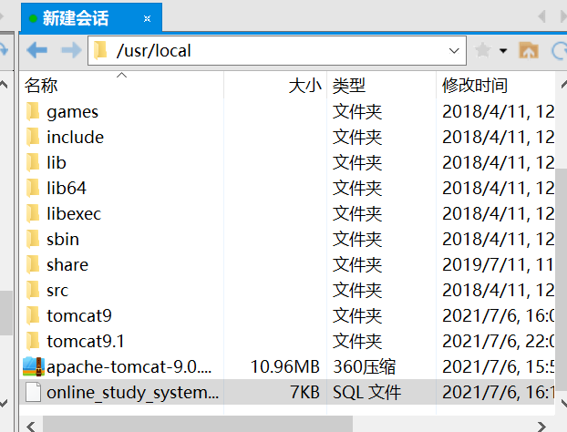
Task: Select the games folder name
Action: [72, 112]
